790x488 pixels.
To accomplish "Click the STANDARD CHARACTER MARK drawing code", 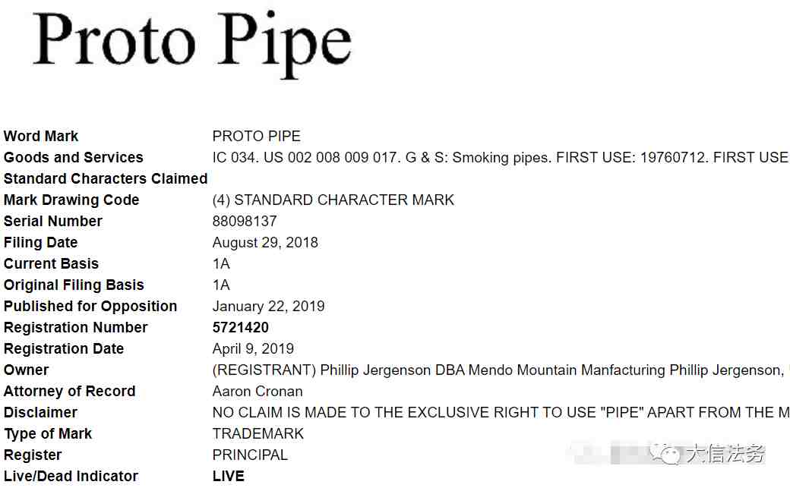I will point(333,200).
